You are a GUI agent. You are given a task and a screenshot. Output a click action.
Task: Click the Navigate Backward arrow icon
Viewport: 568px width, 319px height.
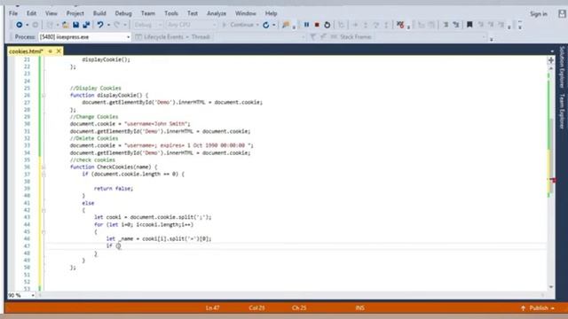coord(20,25)
